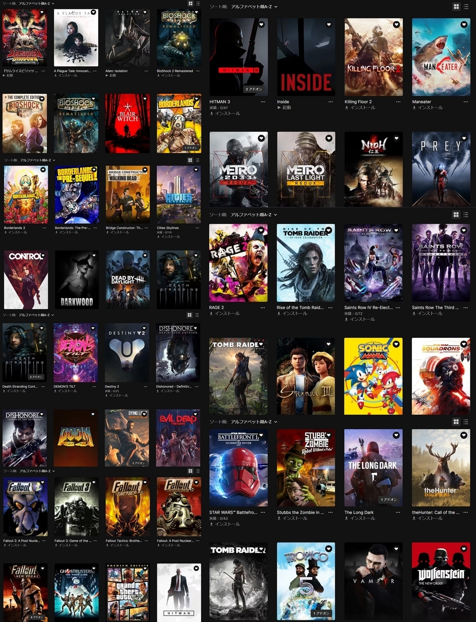Toggle favorite heart on Wolfenstein New Order cover
The height and width of the screenshot is (622, 476).
click(464, 549)
